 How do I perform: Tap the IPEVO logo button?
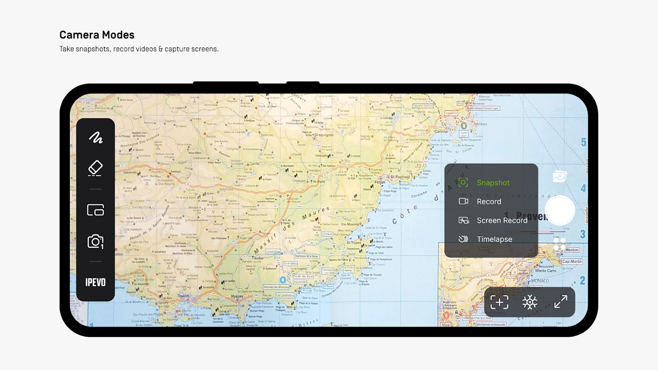coord(95,282)
